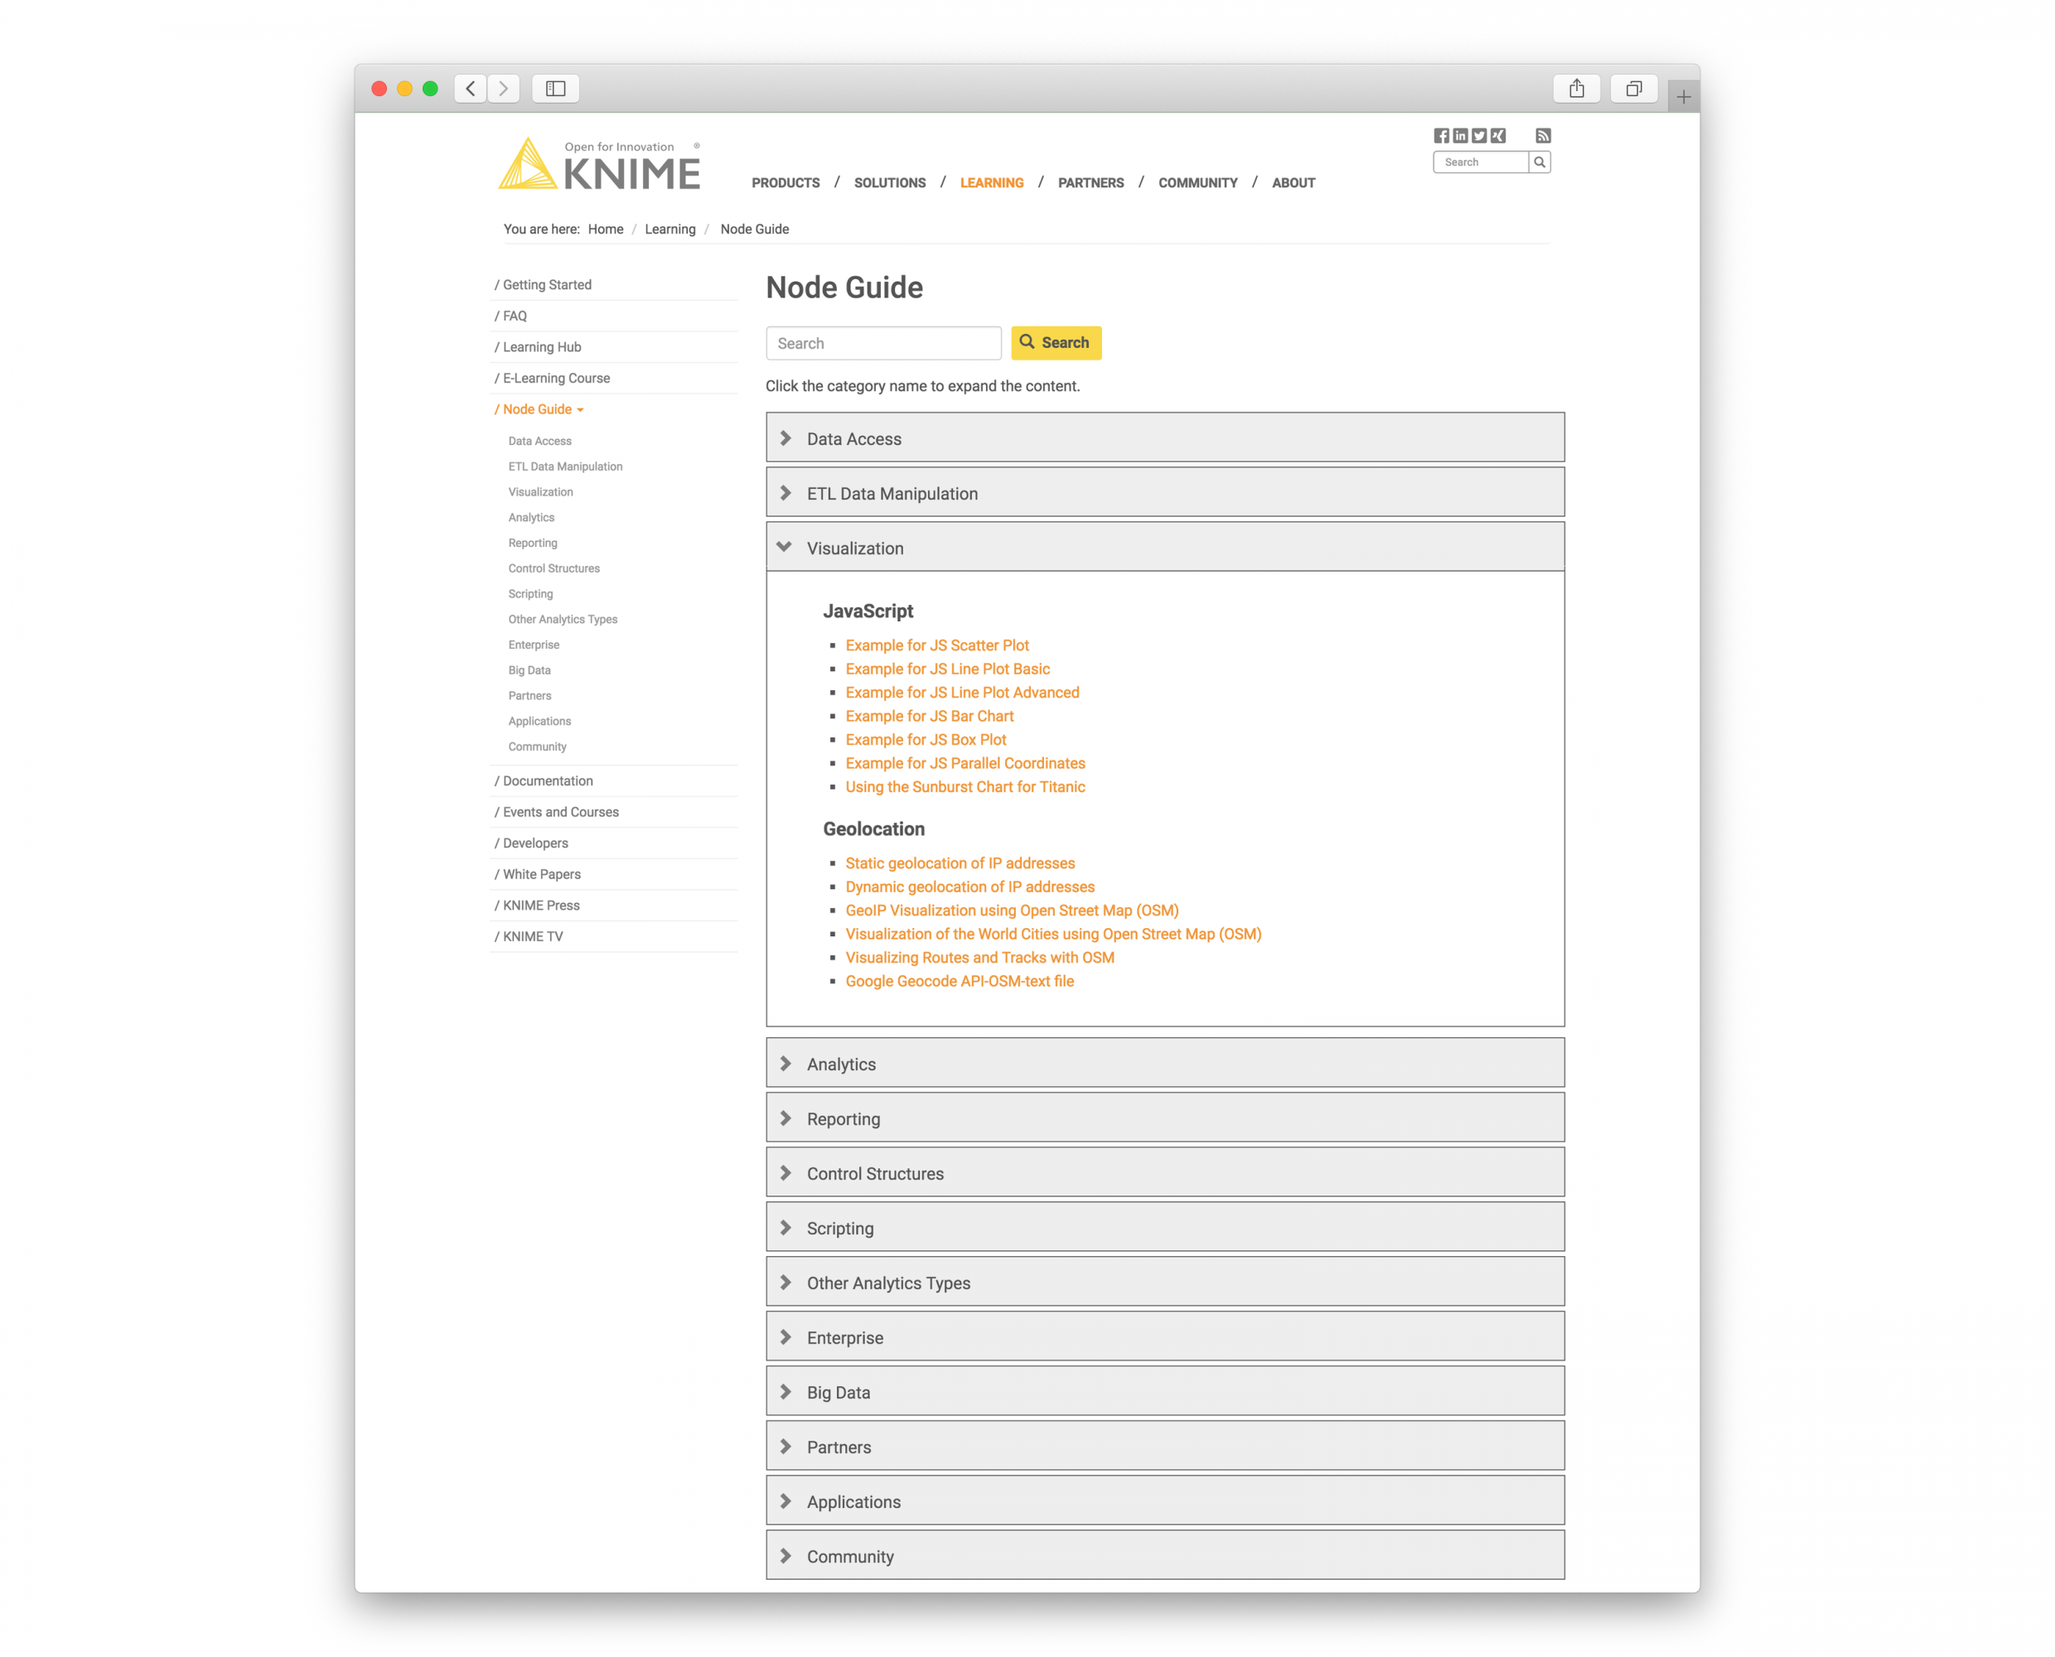Image resolution: width=2055 pixels, height=1657 pixels.
Task: Select Visualization in sidebar submenu
Action: click(x=540, y=491)
